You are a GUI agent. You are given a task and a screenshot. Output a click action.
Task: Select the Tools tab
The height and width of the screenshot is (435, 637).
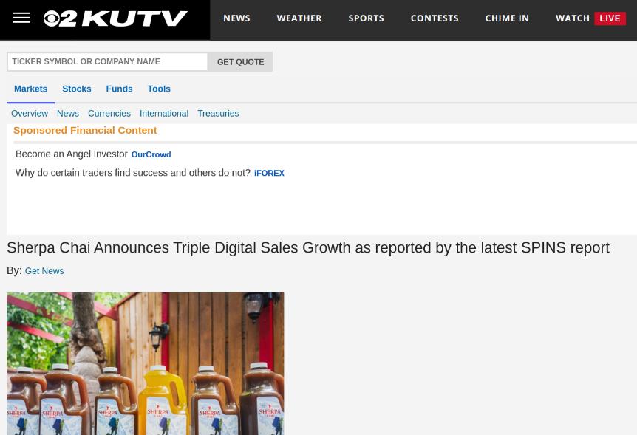coord(159,89)
